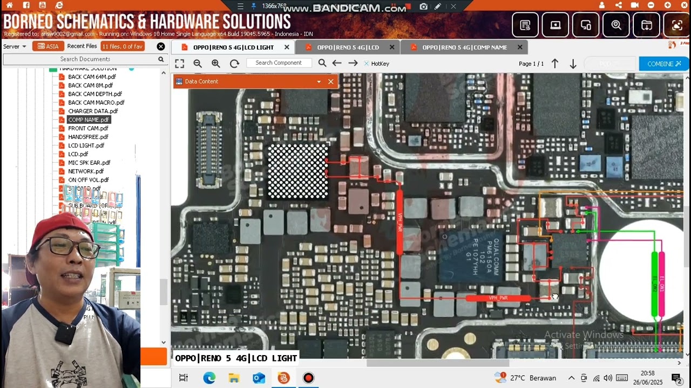Open BACK CAM DEPTH.pdf file

pos(95,94)
